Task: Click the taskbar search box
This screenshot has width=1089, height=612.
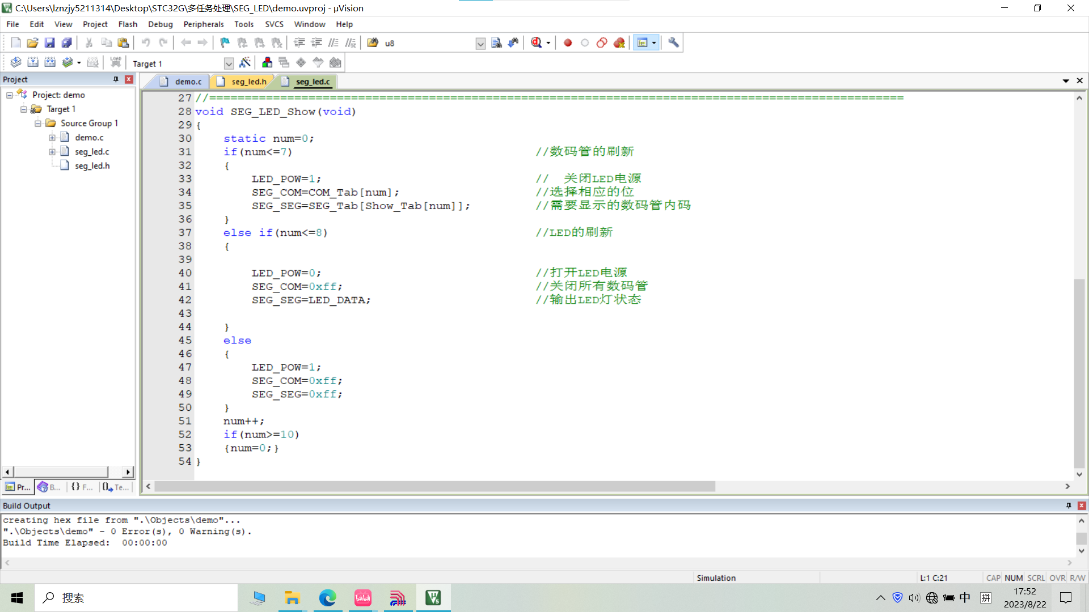Action: pyautogui.click(x=136, y=598)
